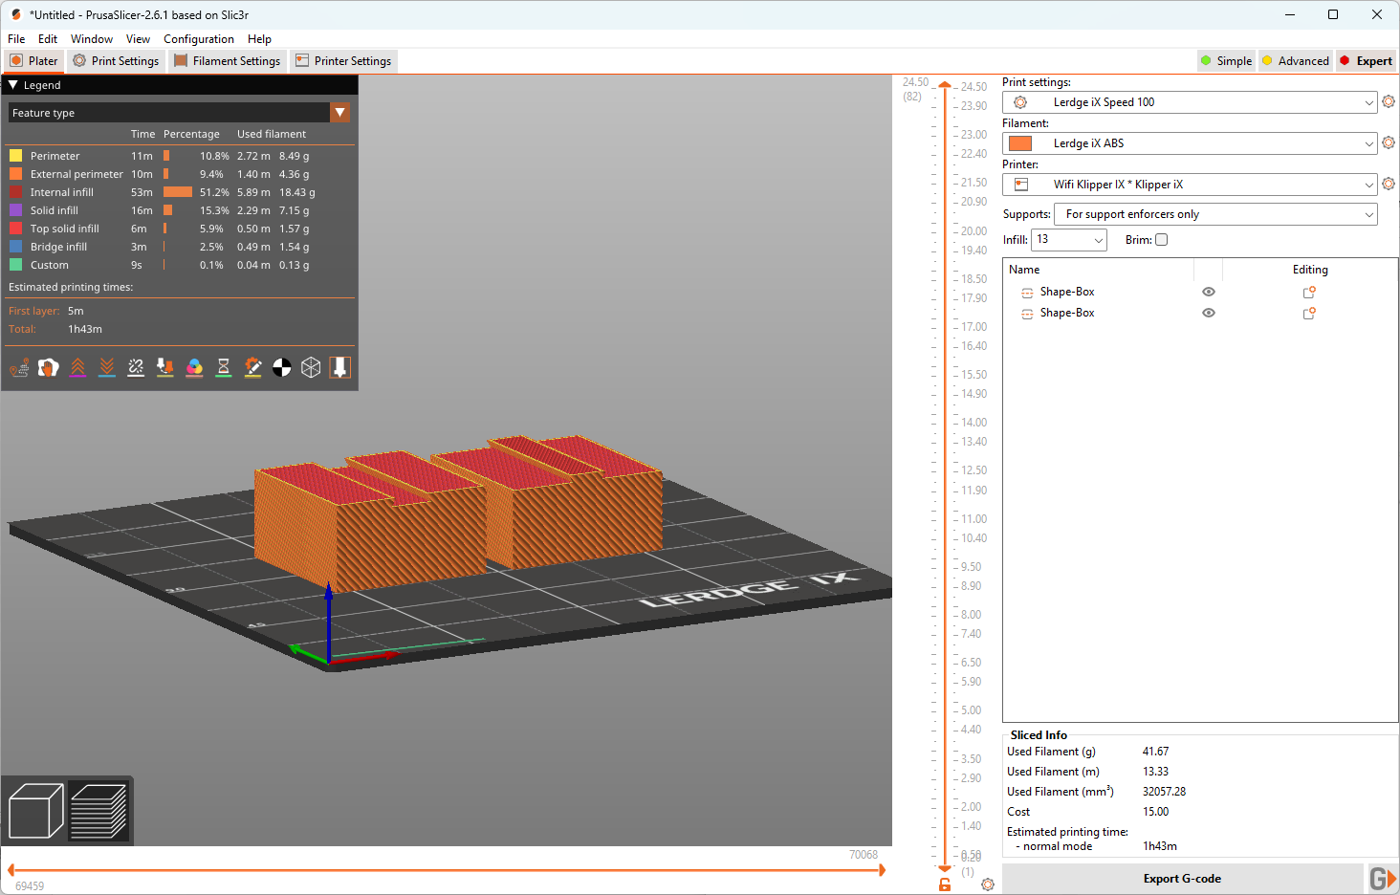Click the Send G-code arrow icon
This screenshot has height=895, width=1400.
pyautogui.click(x=1383, y=879)
